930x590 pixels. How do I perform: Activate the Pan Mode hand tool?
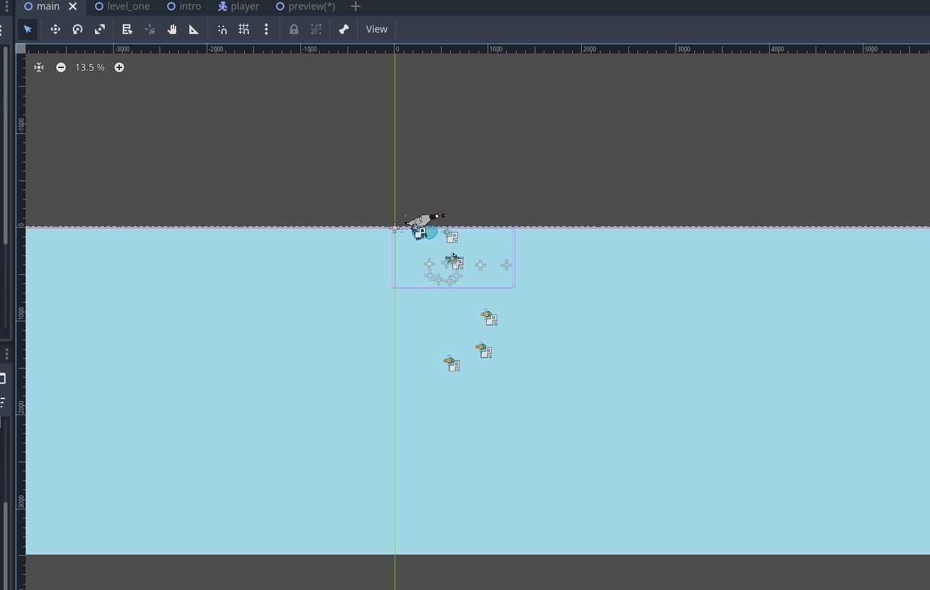tap(172, 29)
